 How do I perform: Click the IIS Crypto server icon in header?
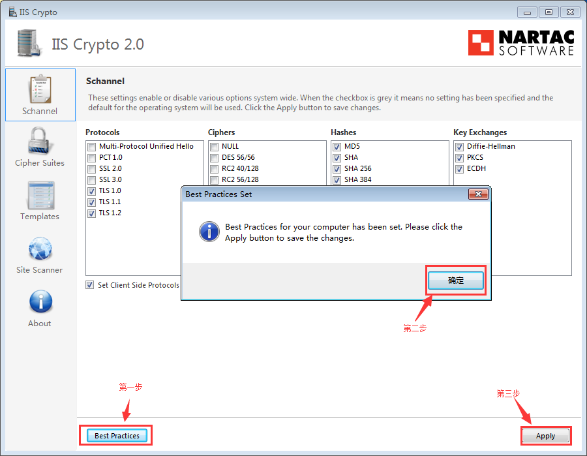point(29,43)
